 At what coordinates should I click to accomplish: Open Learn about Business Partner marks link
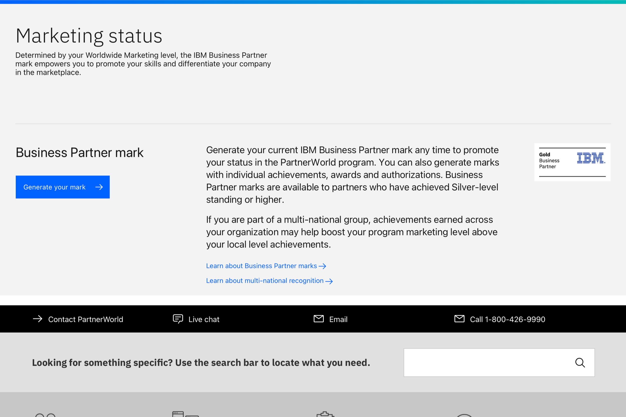[266, 266]
